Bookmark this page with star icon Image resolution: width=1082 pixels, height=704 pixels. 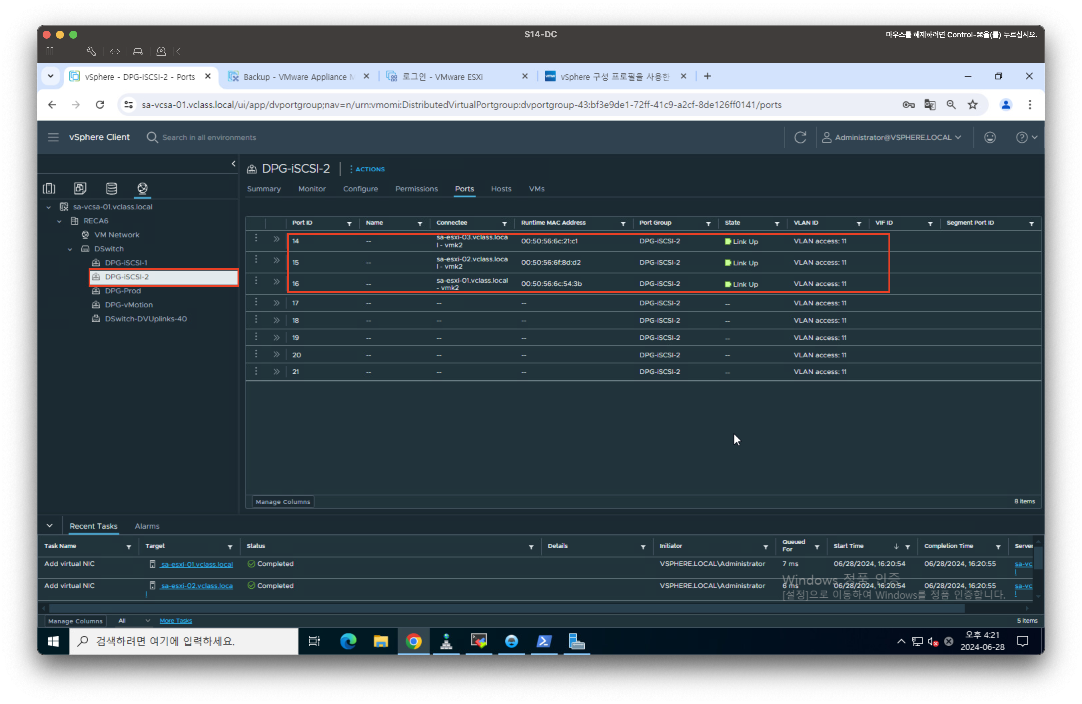point(972,105)
